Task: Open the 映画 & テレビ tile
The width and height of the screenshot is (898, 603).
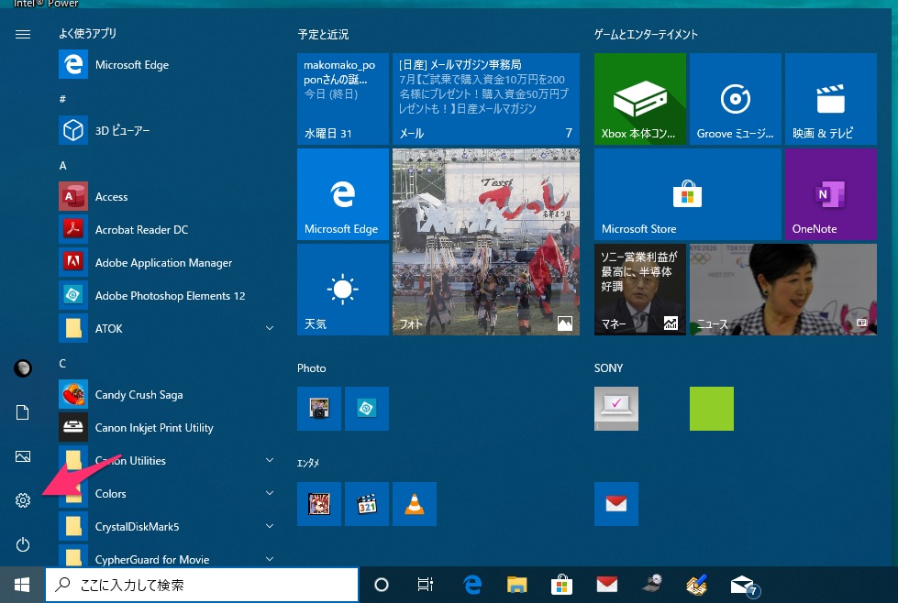Action: [831, 99]
